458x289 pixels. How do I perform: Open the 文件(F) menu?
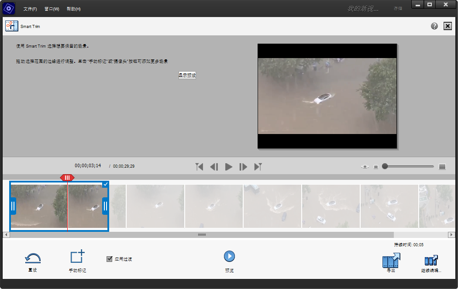coord(30,9)
